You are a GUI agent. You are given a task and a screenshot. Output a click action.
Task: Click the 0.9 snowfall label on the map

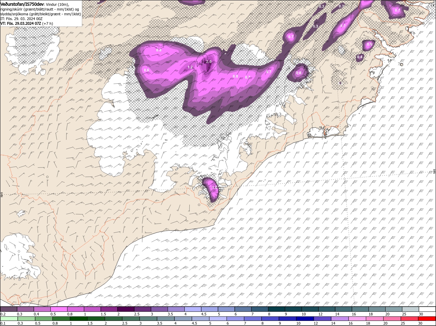click(370, 45)
